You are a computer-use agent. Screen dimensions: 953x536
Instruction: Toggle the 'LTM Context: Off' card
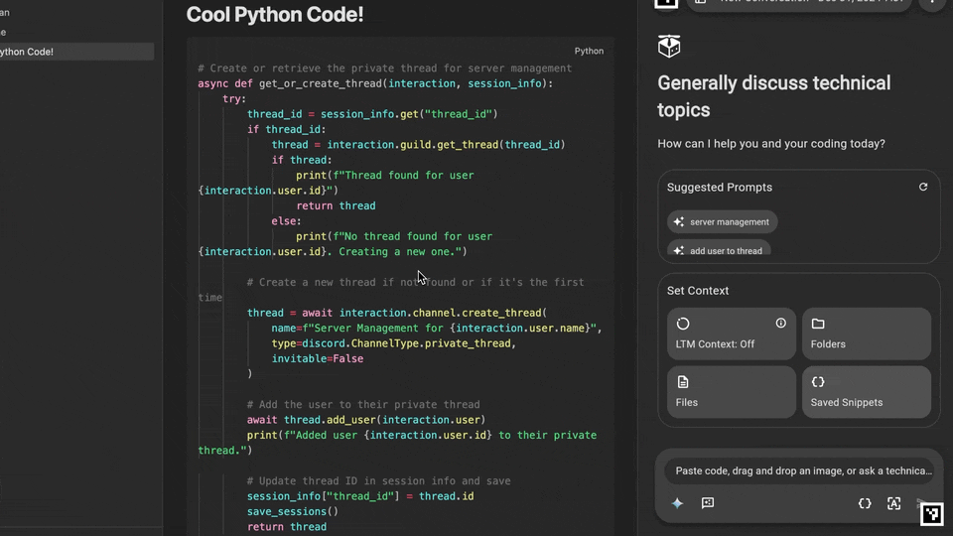(x=732, y=334)
